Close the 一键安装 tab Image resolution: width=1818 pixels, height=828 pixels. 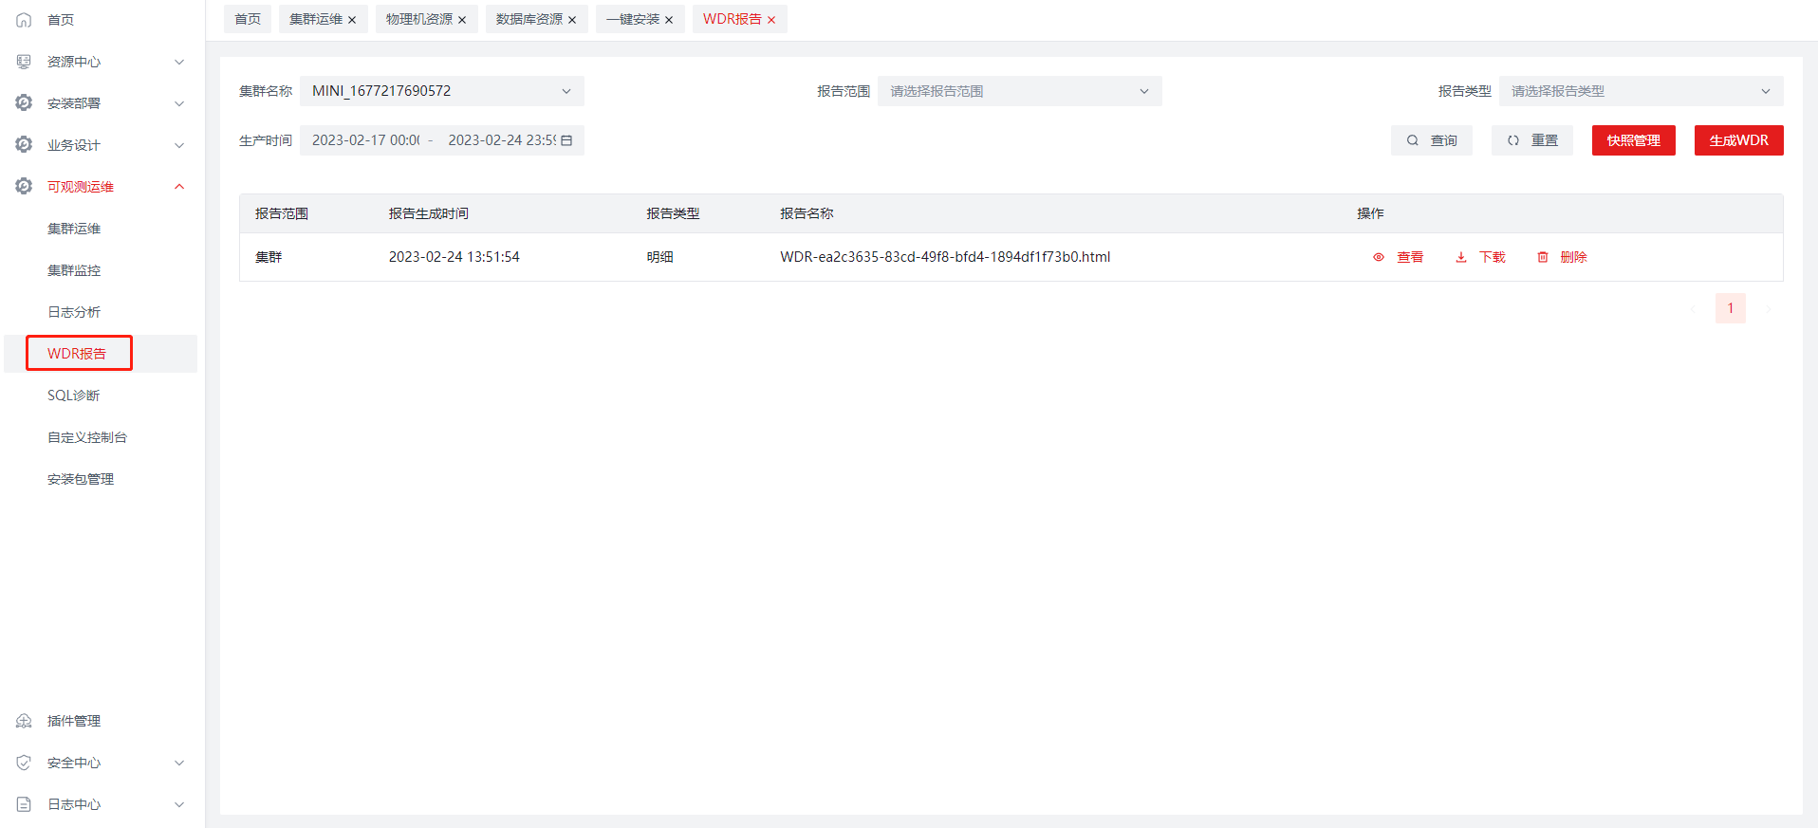(x=669, y=20)
